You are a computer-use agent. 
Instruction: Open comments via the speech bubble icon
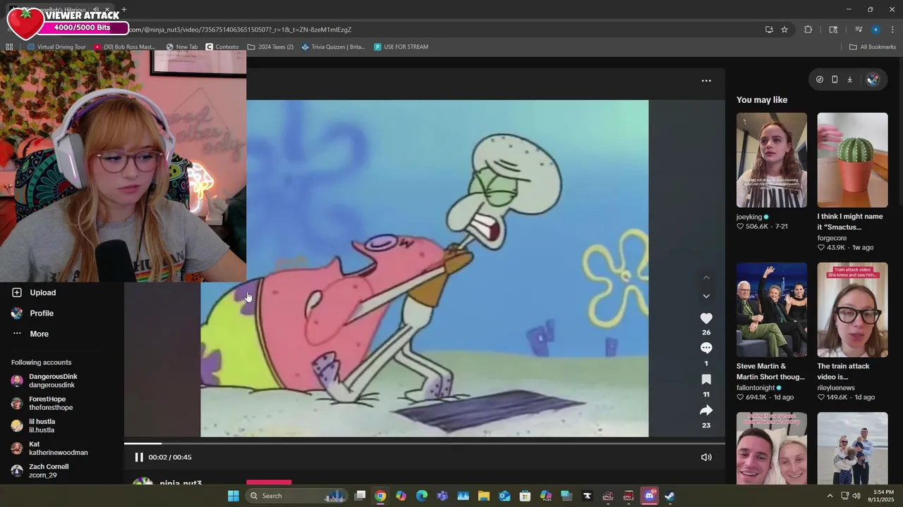point(706,348)
